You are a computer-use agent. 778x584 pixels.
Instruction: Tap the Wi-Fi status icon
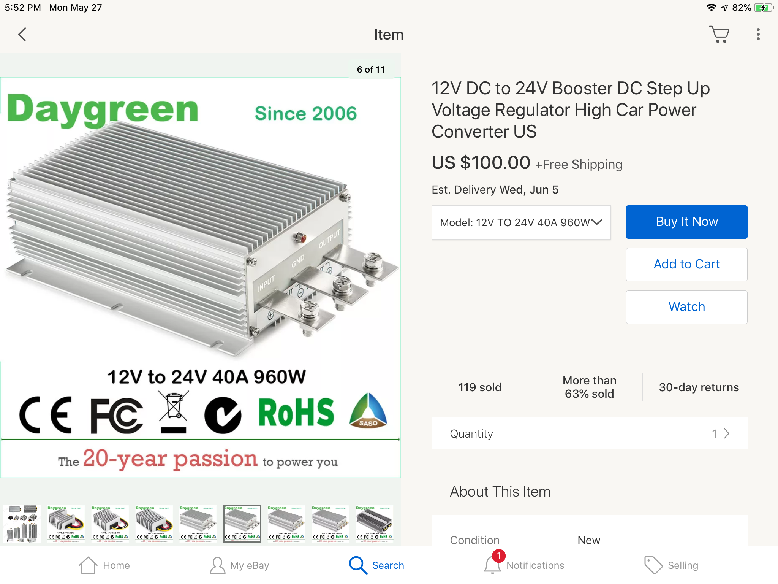point(711,8)
